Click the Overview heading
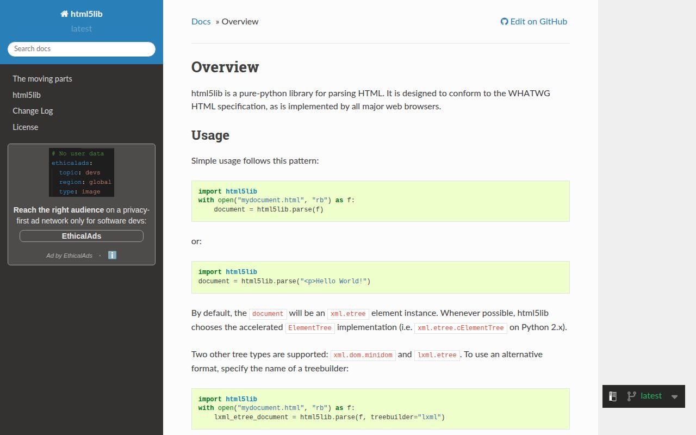 225,67
